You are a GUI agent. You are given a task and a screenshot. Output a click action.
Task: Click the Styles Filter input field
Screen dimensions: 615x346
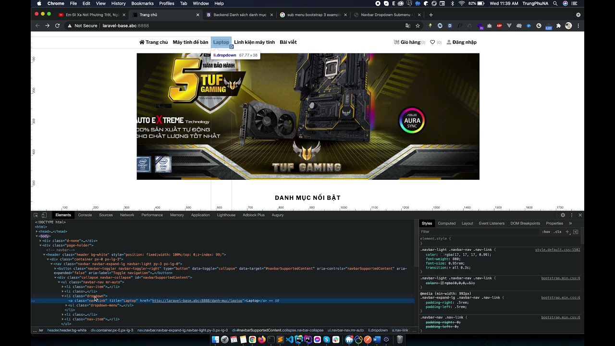480,232
